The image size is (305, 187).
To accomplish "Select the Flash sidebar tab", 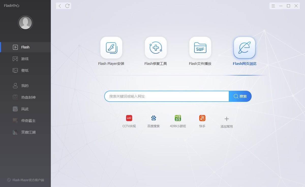I will click(25, 47).
